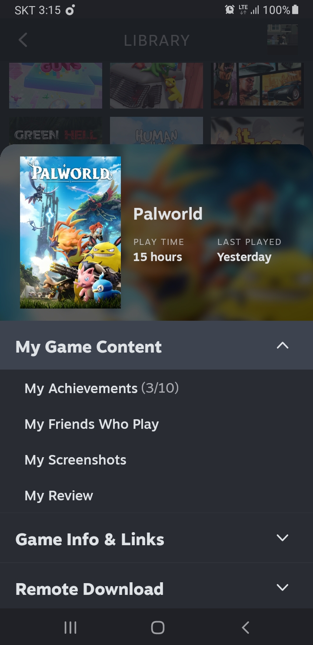The width and height of the screenshot is (313, 645).
Task: Select the Human Fall Flat tile
Action: click(156, 131)
